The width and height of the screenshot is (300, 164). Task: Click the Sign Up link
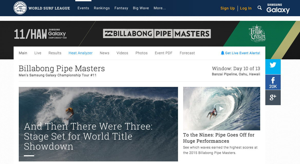coord(228,8)
